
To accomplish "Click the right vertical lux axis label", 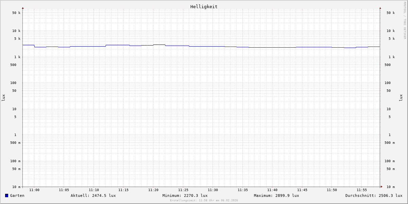I will click(x=401, y=98).
